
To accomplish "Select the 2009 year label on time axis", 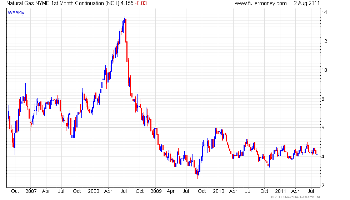I will (x=156, y=191).
